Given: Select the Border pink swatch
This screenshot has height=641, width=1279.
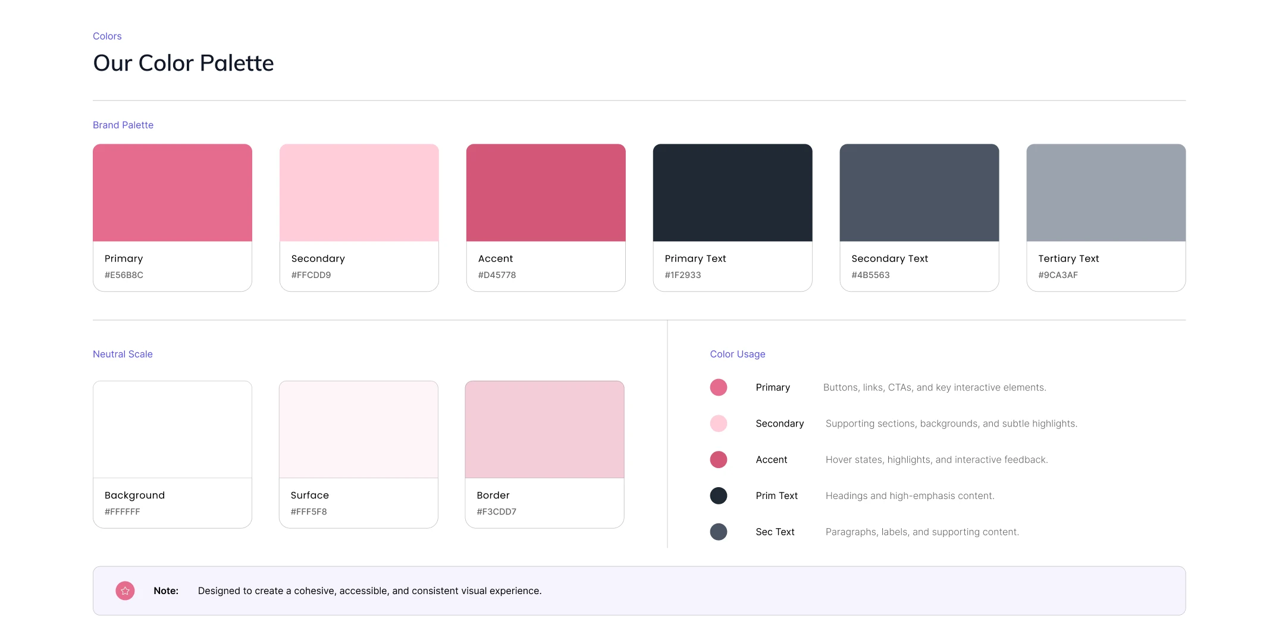Looking at the screenshot, I should 545,430.
